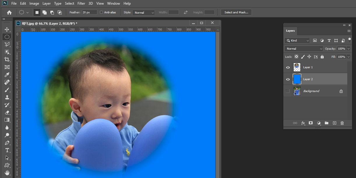Enable the Anti-alias checkbox

[101, 12]
